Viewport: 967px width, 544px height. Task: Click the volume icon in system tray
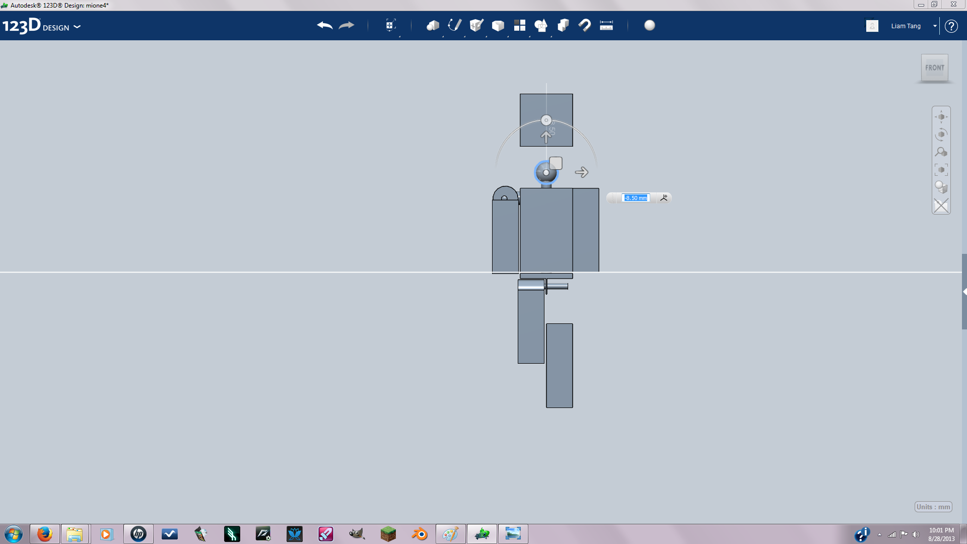coord(916,534)
